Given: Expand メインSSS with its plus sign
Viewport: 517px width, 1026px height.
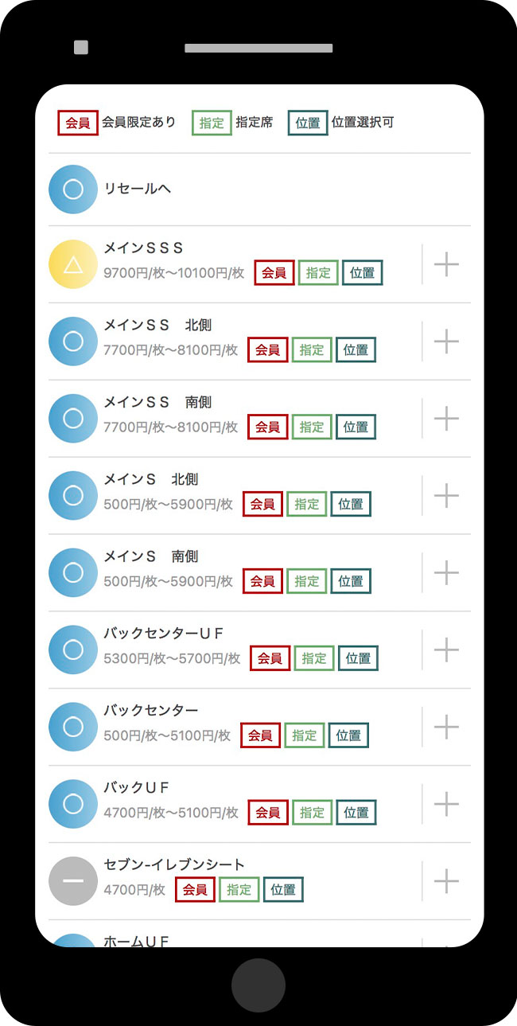Looking at the screenshot, I should coord(446,264).
